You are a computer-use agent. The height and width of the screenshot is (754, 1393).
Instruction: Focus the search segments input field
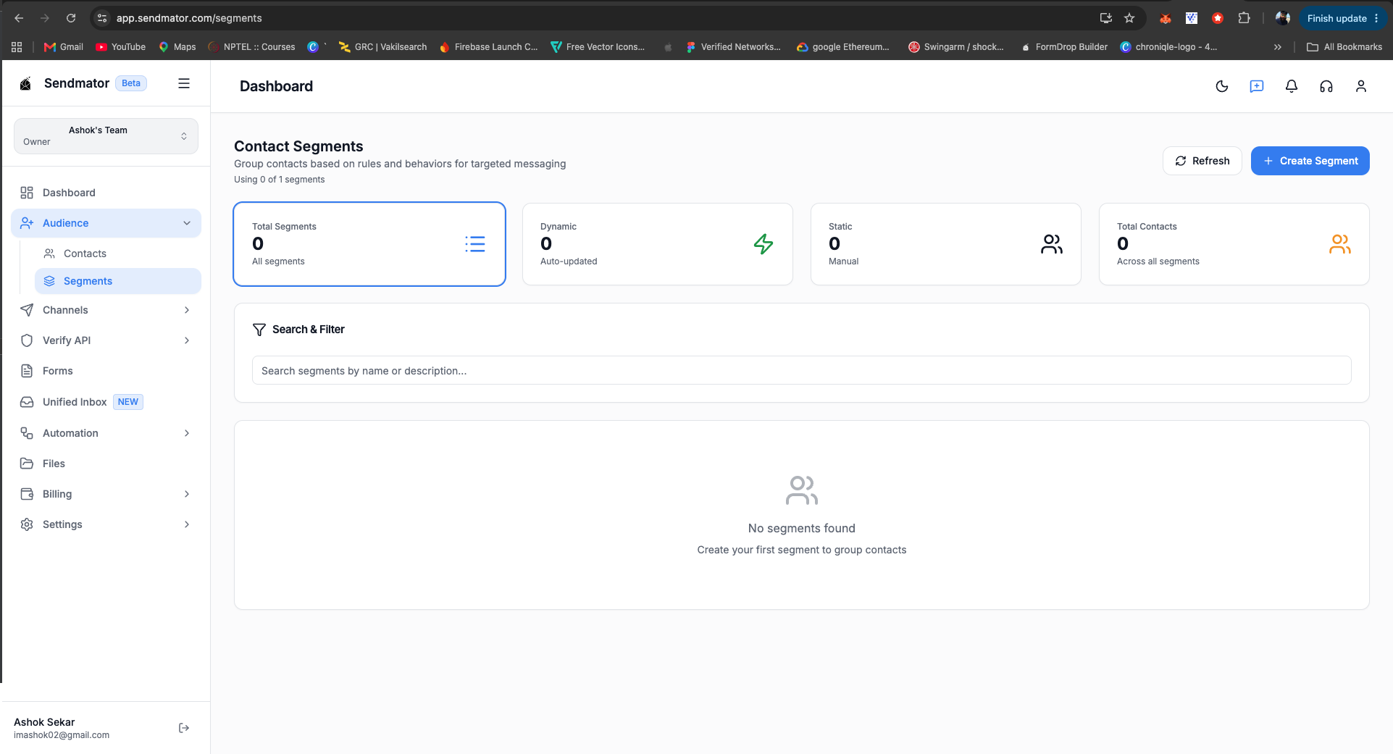point(801,370)
